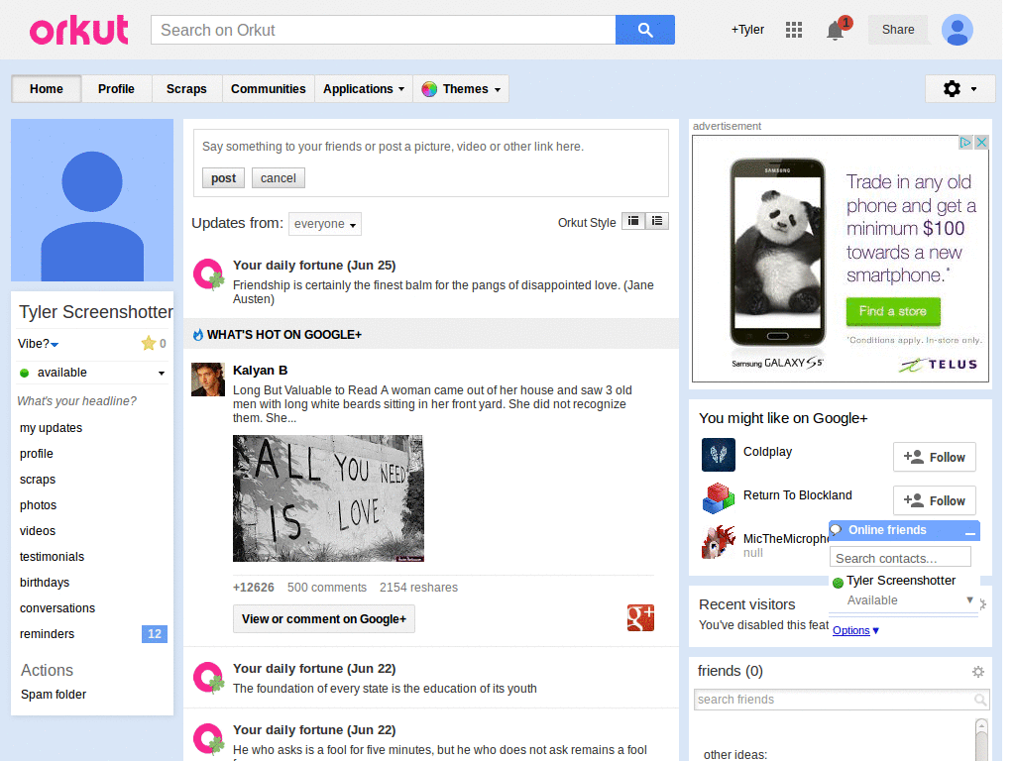The height and width of the screenshot is (761, 1015).
Task: Click the +Tyler link
Action: pyautogui.click(x=747, y=30)
